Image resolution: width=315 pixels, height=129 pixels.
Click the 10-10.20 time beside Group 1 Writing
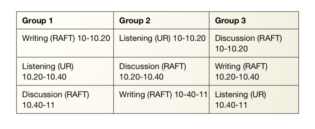point(94,39)
